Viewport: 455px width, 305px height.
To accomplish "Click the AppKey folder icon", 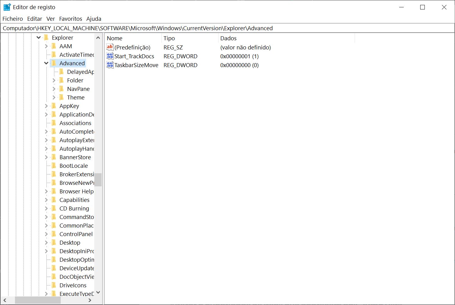I will click(54, 106).
